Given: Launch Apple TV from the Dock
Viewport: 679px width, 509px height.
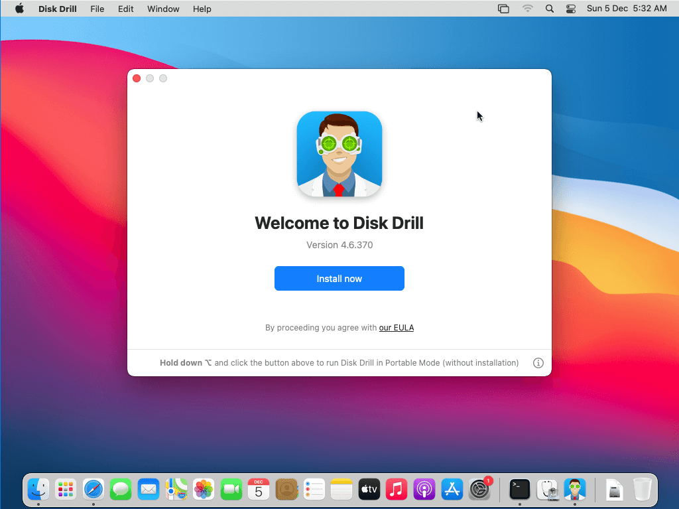Looking at the screenshot, I should point(369,490).
